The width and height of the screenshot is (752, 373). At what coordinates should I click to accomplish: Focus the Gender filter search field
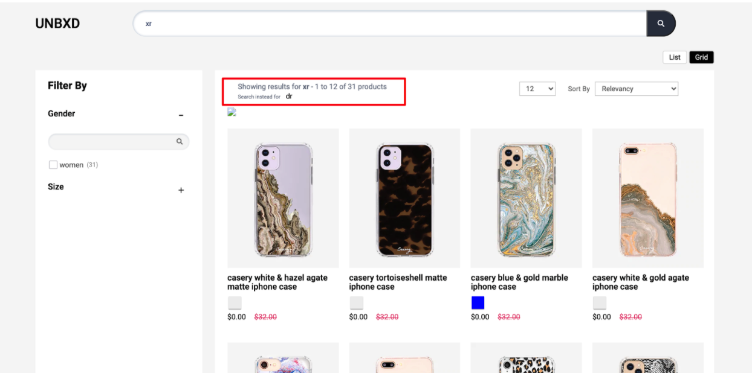click(118, 142)
